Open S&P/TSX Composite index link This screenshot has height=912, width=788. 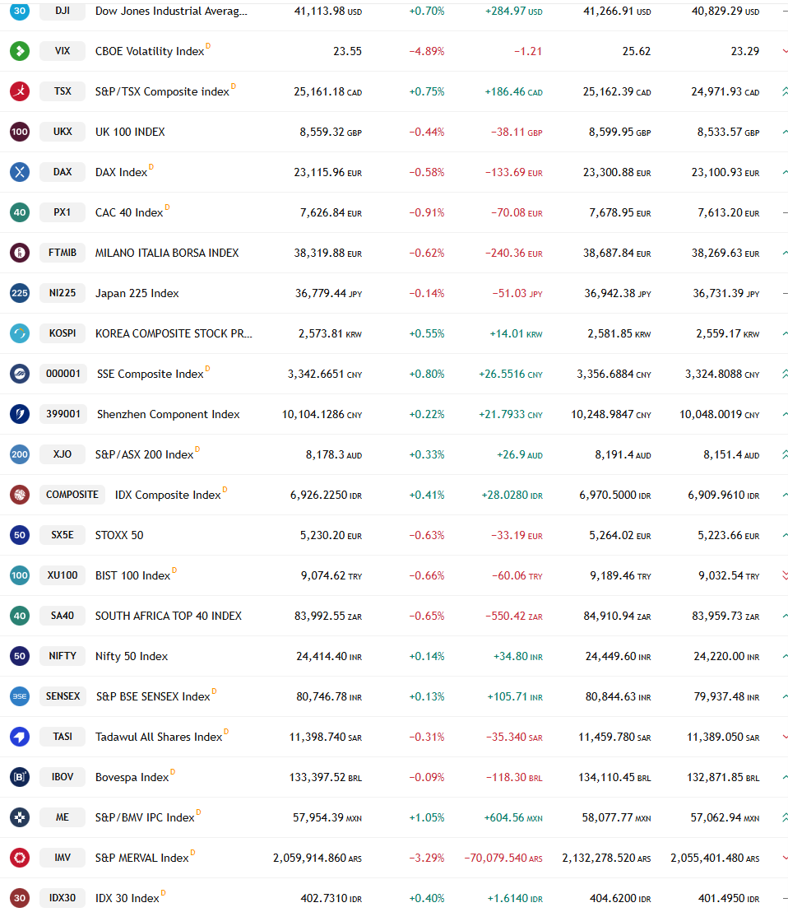tap(162, 92)
